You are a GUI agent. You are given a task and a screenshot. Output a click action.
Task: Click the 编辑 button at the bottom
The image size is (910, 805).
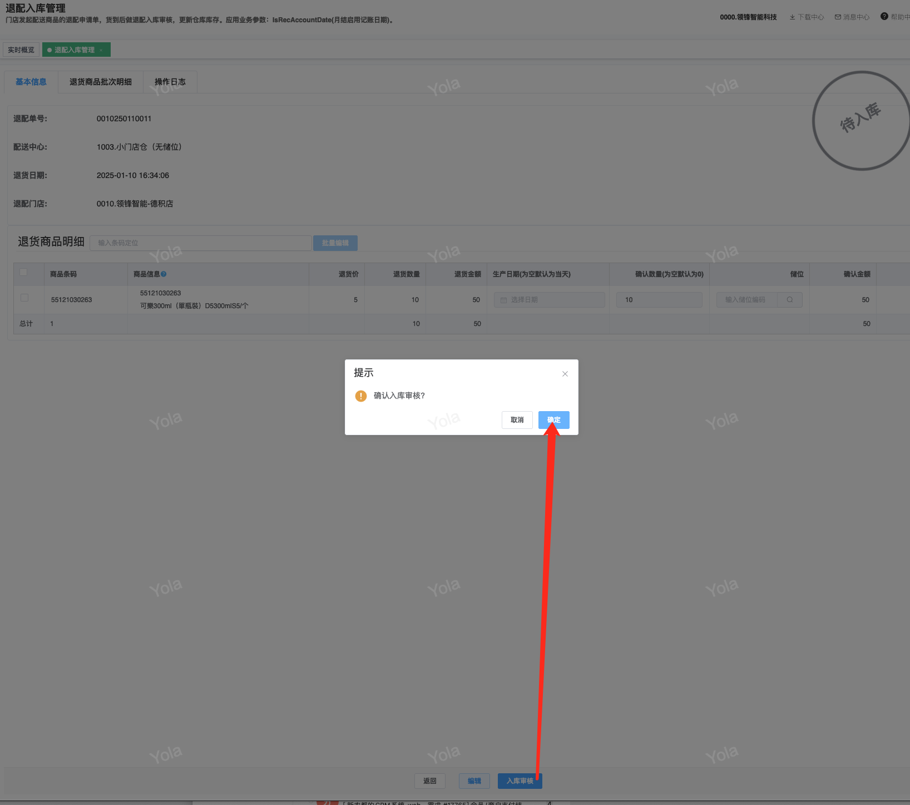[x=474, y=781]
